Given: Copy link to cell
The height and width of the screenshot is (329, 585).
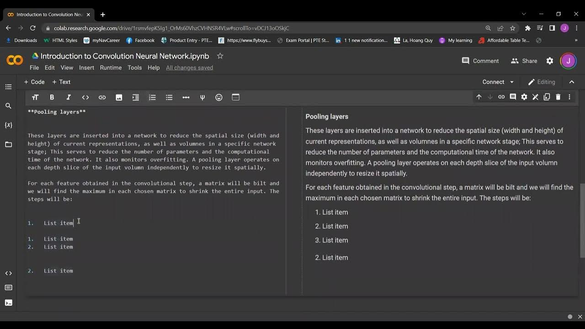Looking at the screenshot, I should (x=501, y=97).
